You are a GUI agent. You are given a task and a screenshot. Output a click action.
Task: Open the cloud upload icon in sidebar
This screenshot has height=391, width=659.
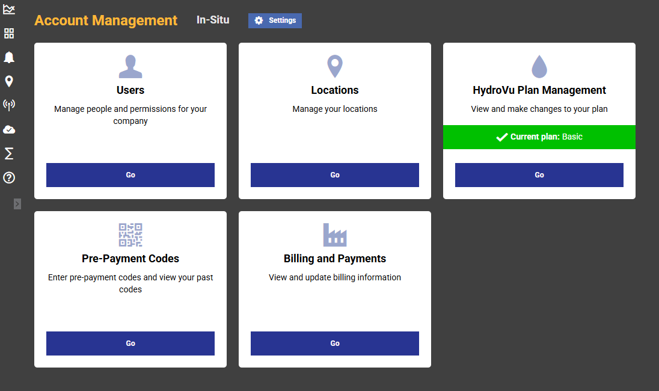tap(9, 129)
